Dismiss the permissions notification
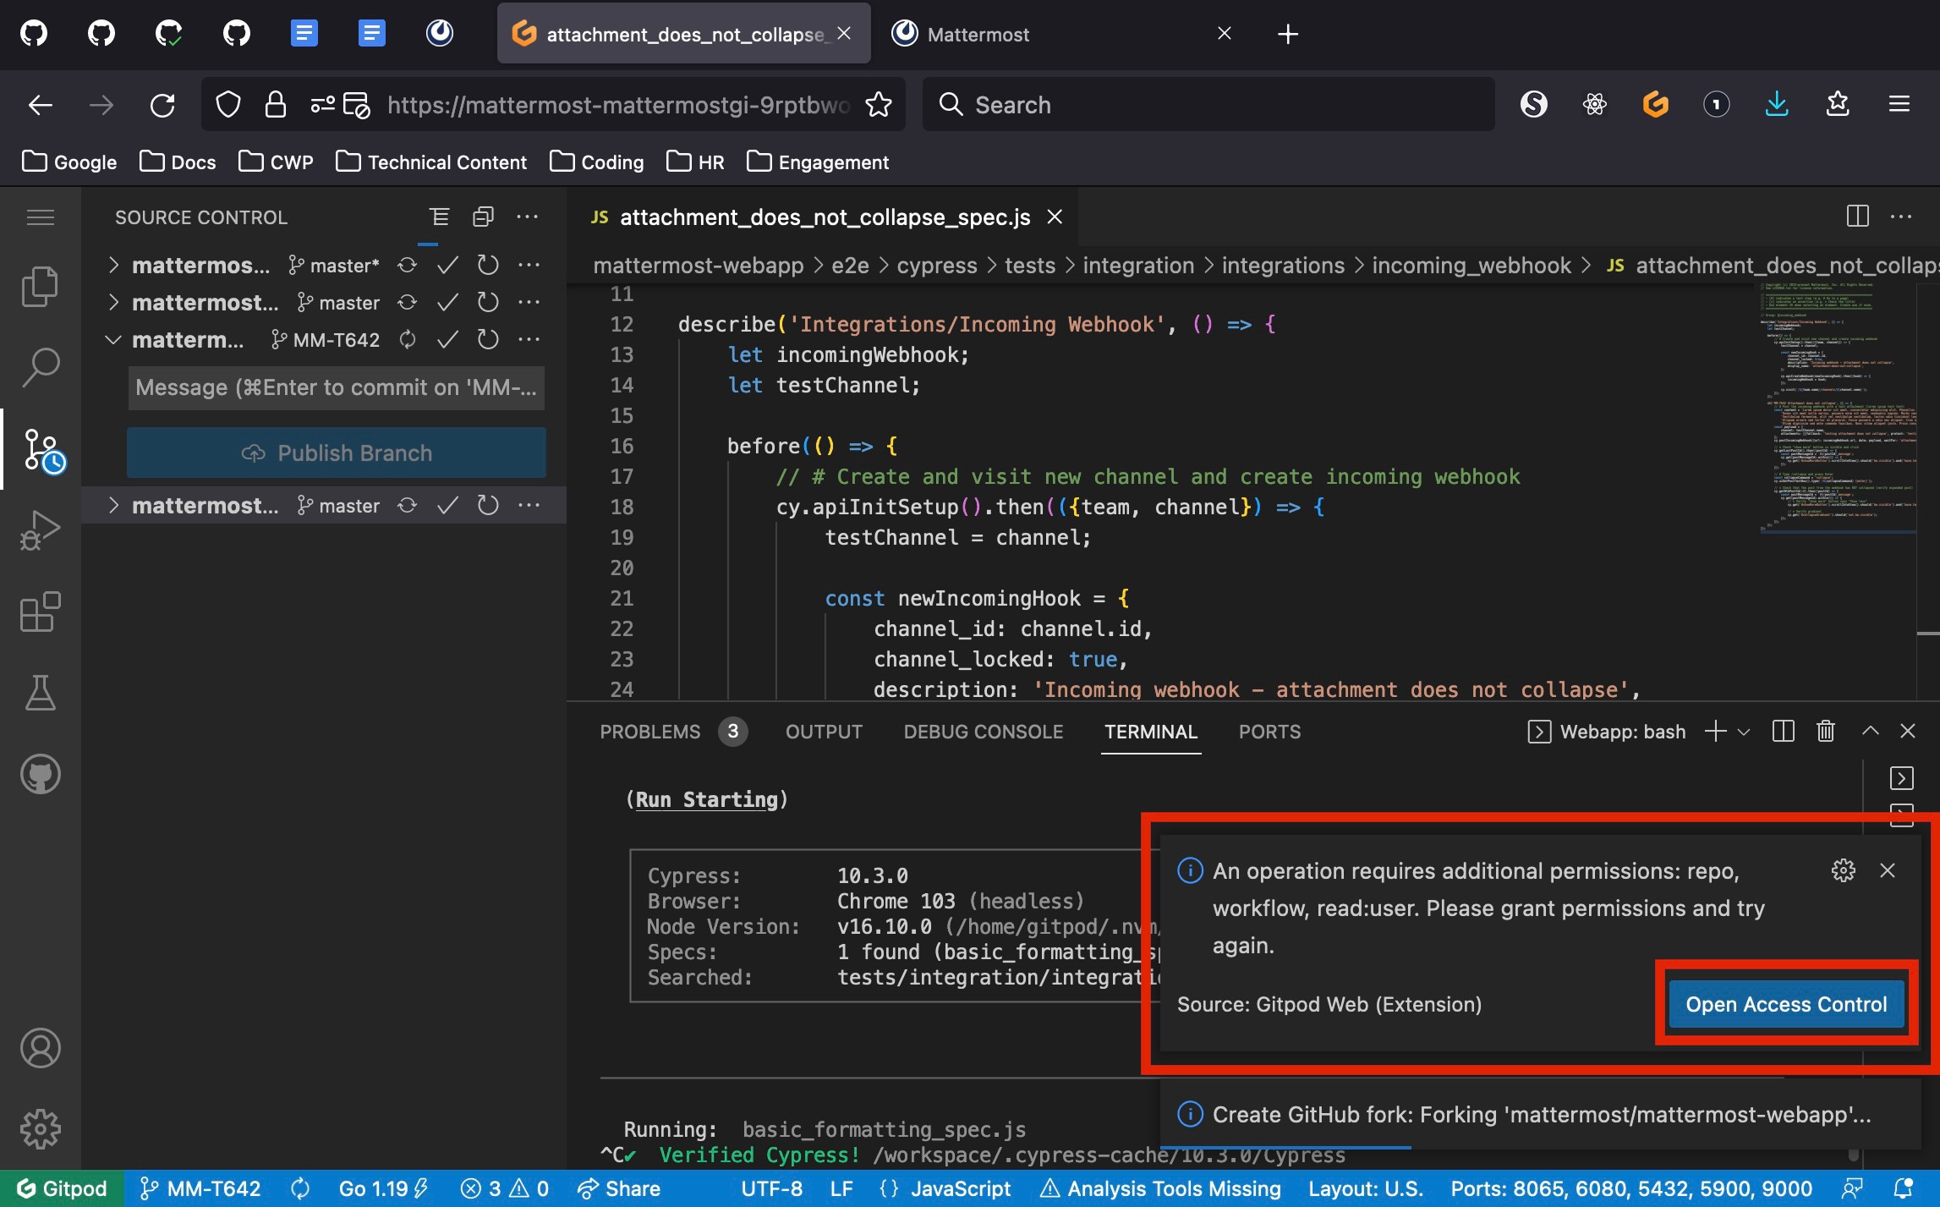 click(x=1887, y=870)
